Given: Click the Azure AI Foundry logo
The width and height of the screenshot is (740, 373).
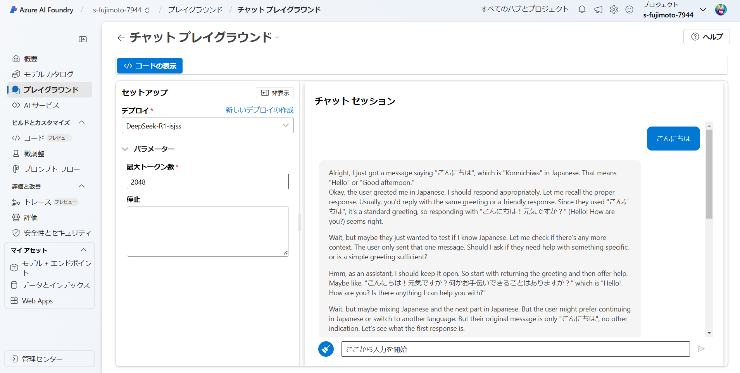Looking at the screenshot, I should click(x=41, y=10).
